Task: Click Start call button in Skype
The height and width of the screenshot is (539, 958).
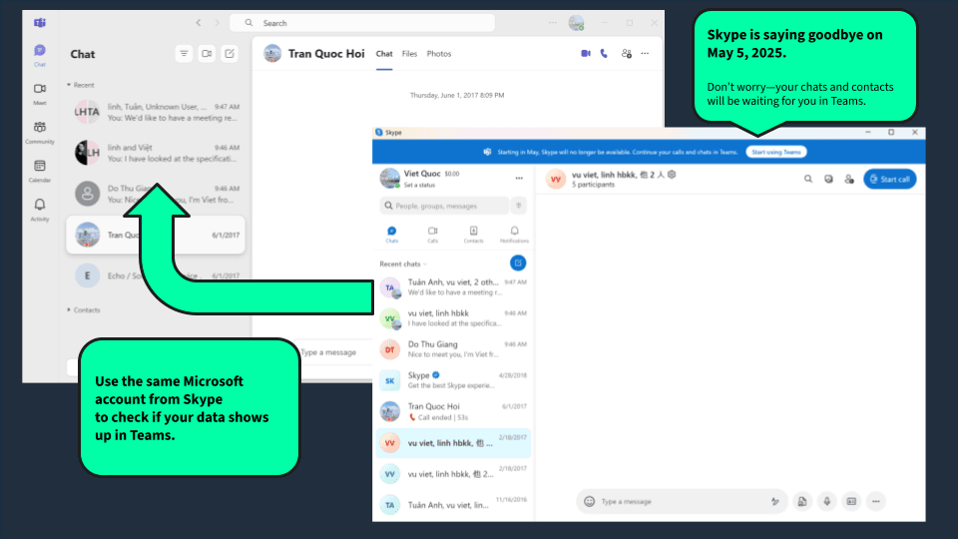Action: coord(889,179)
